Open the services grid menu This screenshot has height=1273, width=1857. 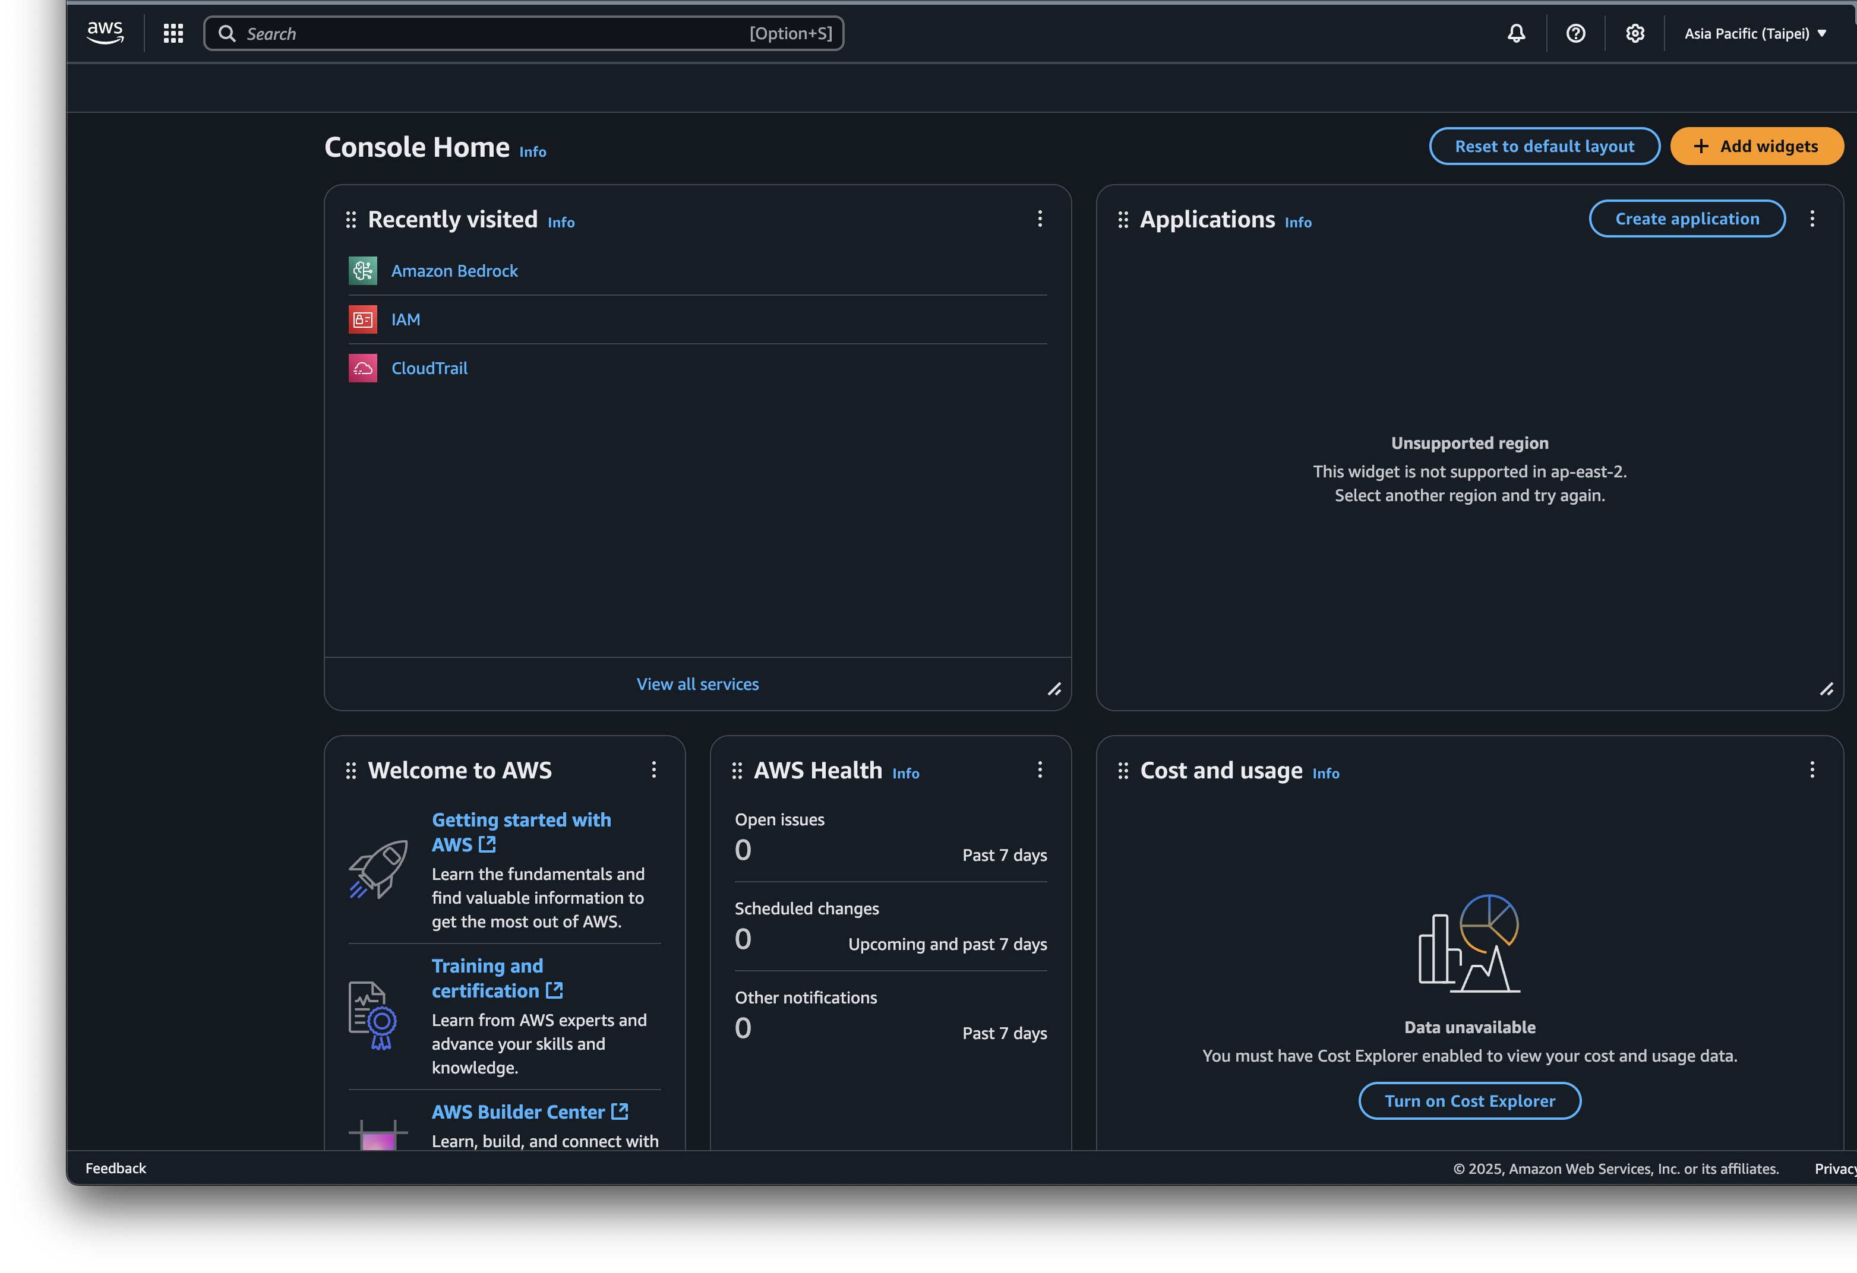coord(173,33)
